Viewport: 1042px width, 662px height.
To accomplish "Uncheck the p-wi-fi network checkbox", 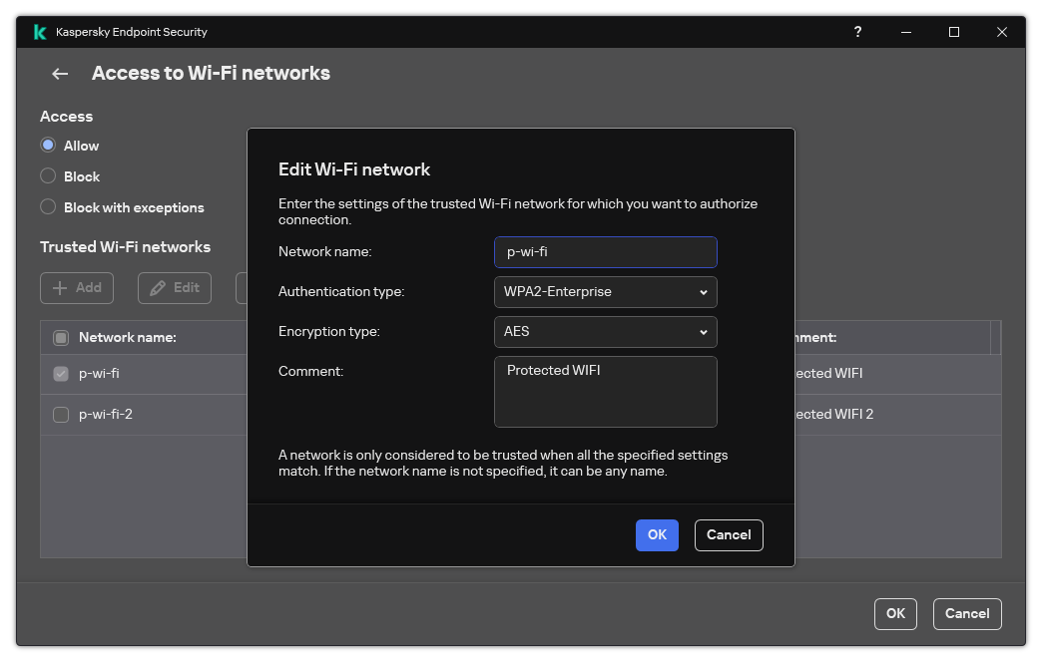I will pyautogui.click(x=60, y=373).
